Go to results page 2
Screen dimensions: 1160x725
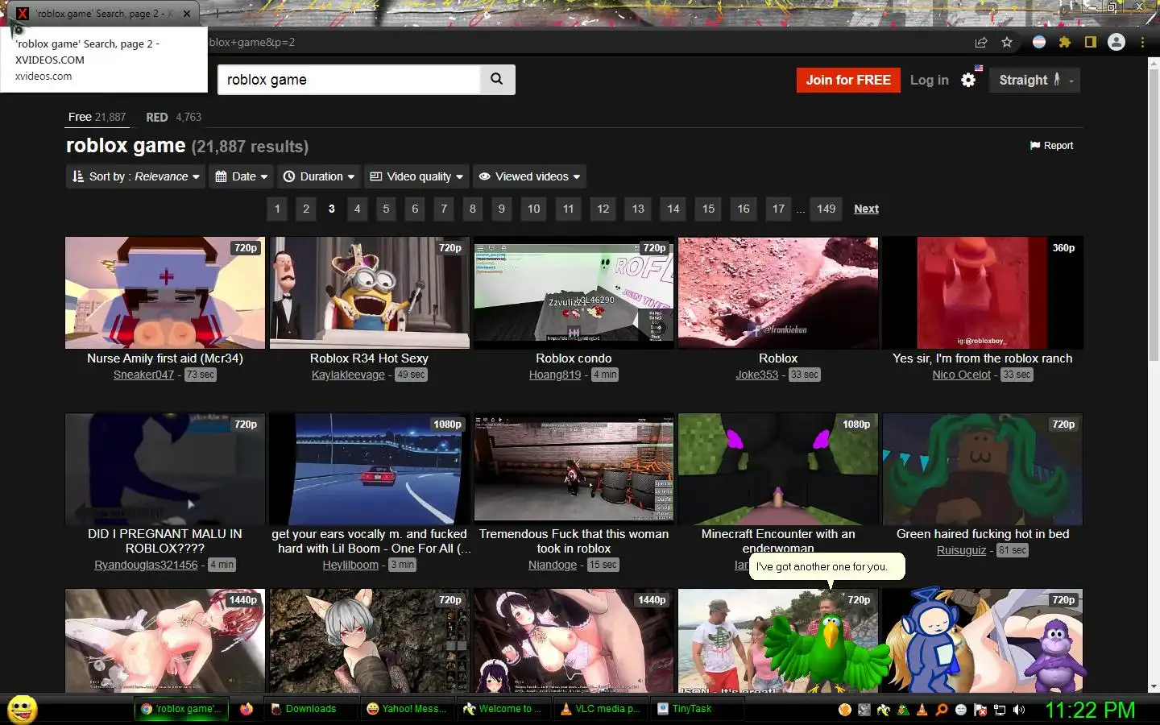[306, 209]
